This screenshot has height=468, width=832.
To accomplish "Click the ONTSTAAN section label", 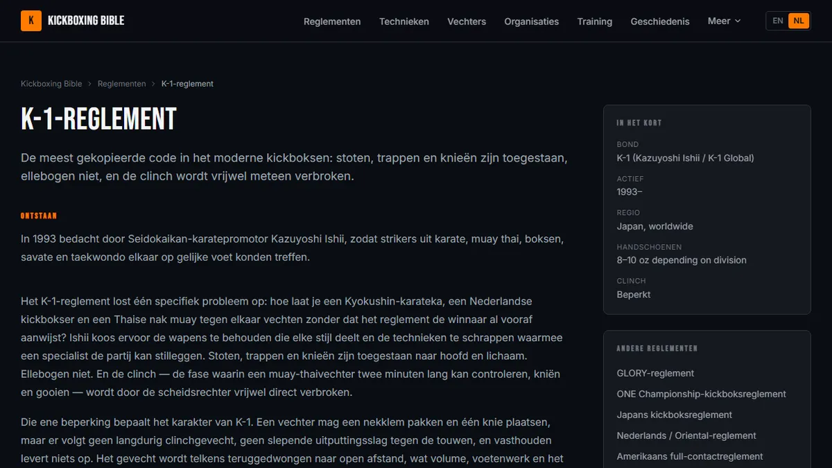I will click(39, 216).
